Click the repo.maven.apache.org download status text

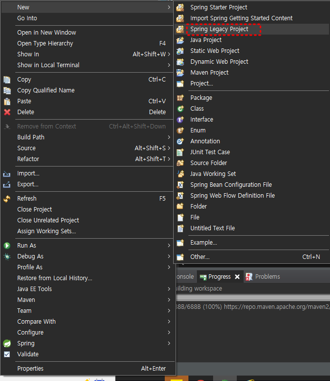(x=253, y=307)
